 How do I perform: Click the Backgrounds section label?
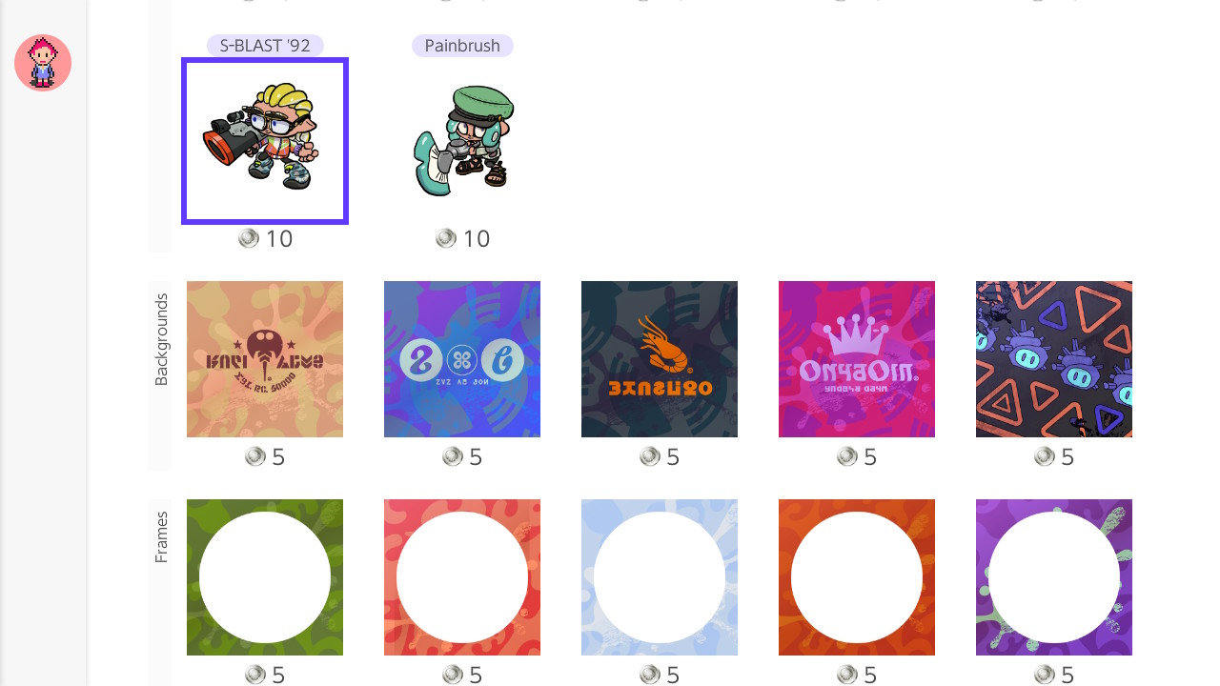161,339
